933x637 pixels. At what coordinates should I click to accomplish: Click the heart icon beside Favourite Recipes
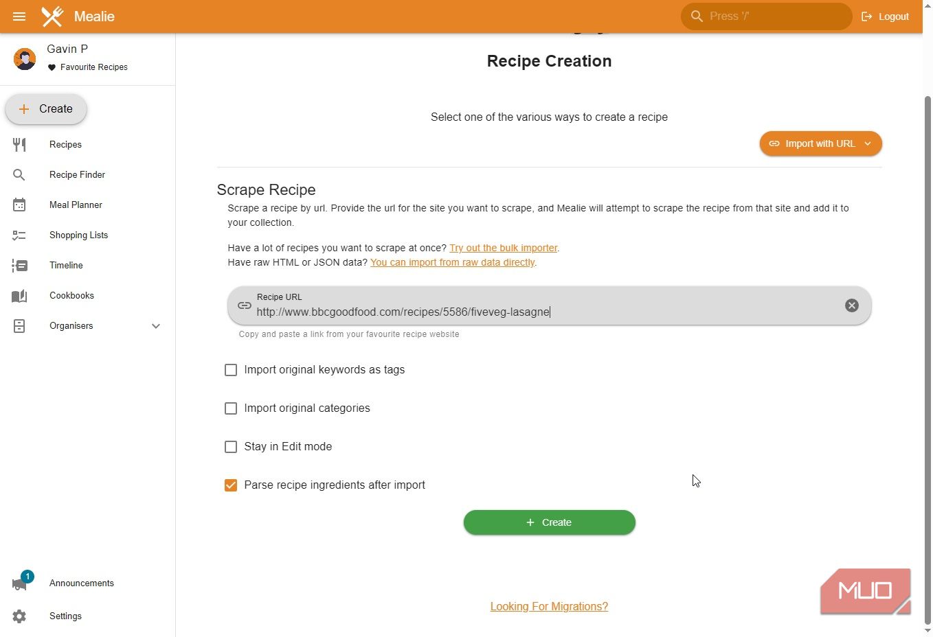click(x=52, y=67)
